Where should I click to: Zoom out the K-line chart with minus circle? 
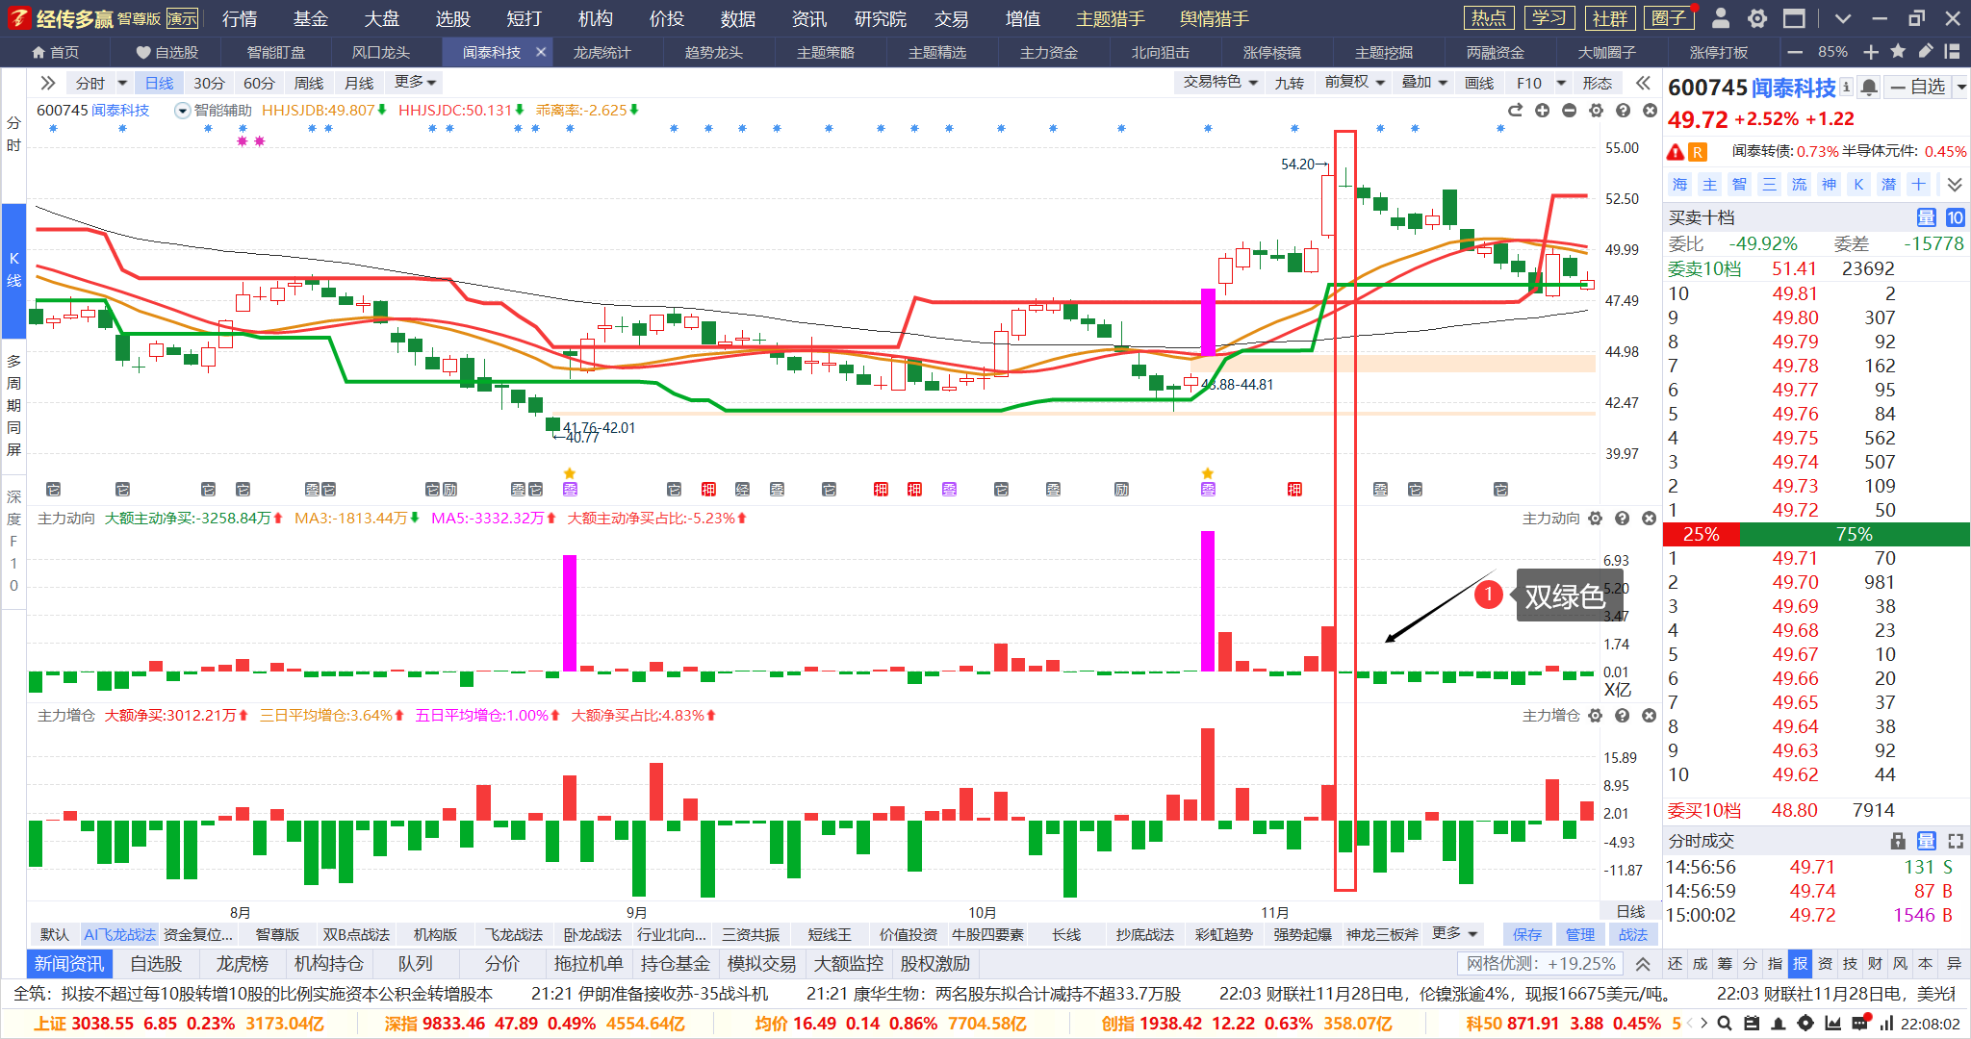pos(1569,111)
